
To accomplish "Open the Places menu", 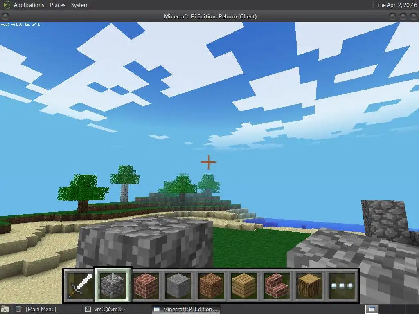I will pos(57,5).
